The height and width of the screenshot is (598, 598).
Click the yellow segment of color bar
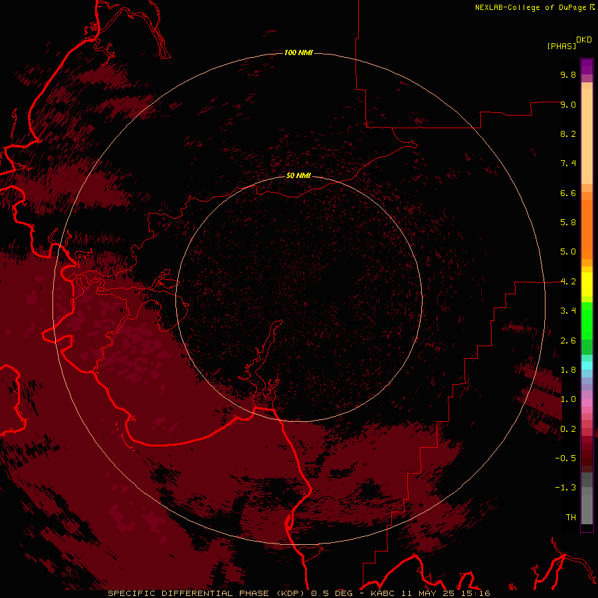587,284
